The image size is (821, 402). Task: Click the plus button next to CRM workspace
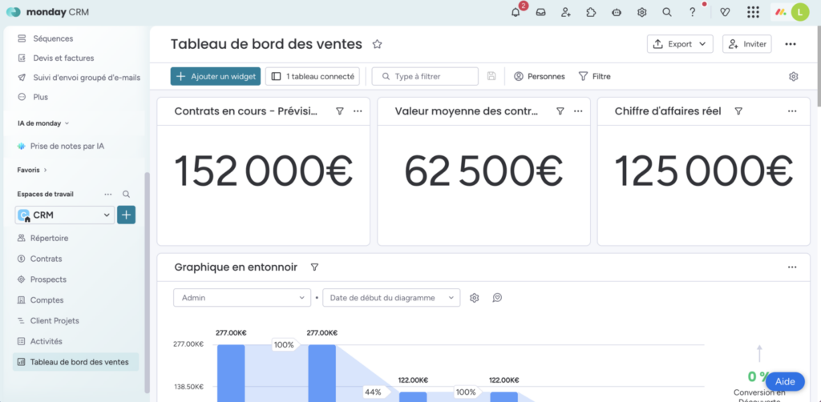pos(126,215)
